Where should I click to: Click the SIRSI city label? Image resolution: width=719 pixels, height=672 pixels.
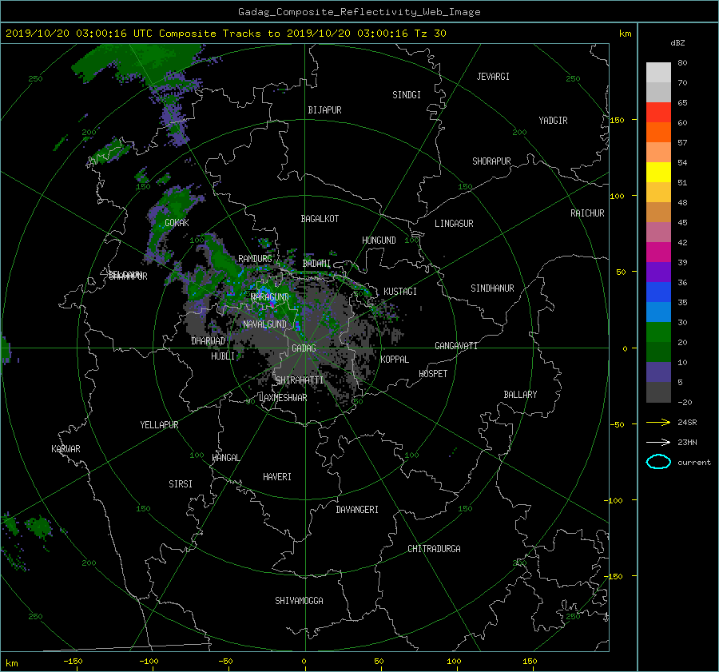[x=181, y=484]
